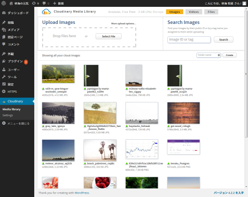The width and height of the screenshot is (248, 197).
Task: Click the Select File button
Action: click(x=108, y=36)
